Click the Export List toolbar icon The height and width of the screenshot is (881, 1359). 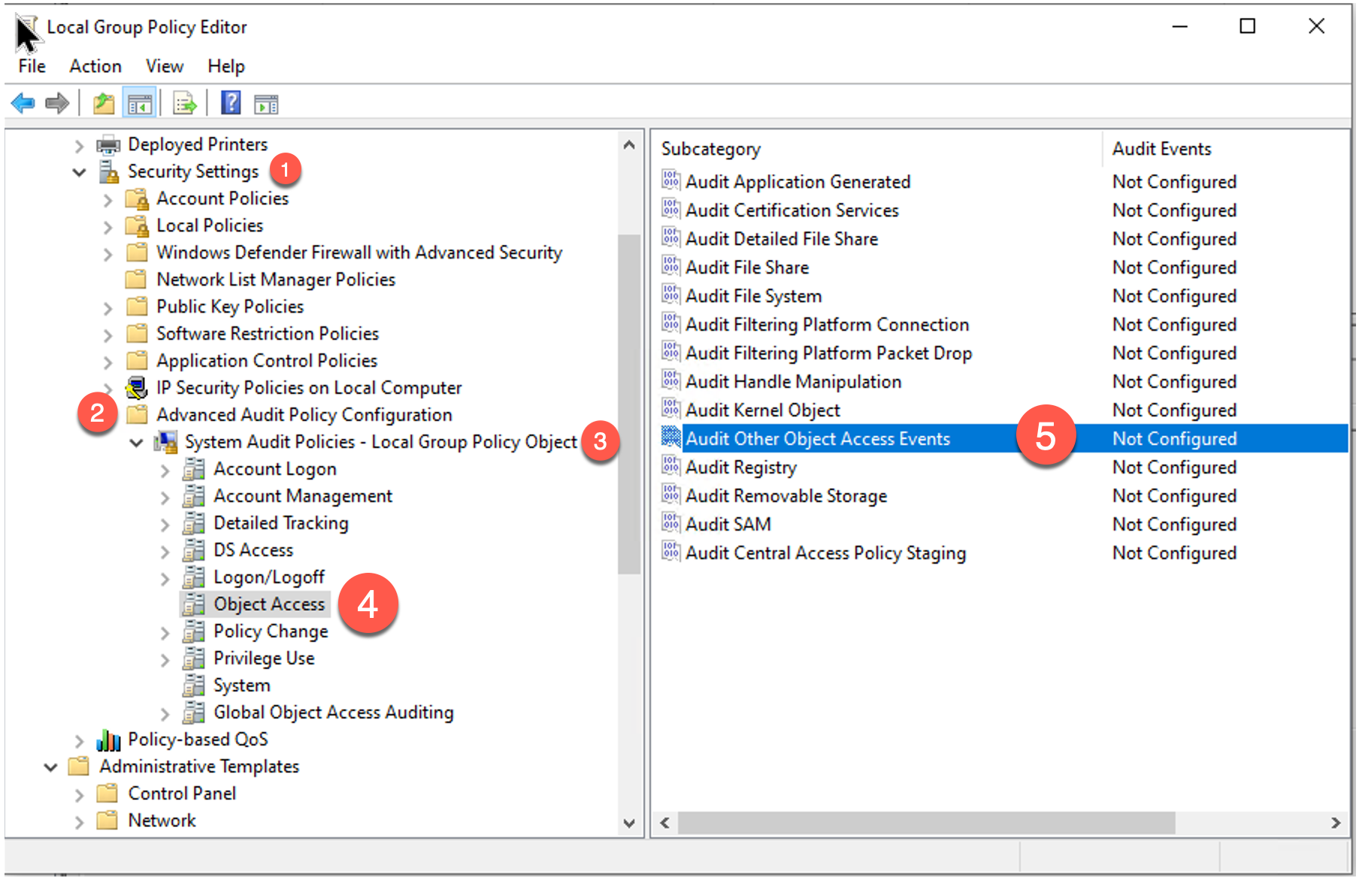pos(184,103)
